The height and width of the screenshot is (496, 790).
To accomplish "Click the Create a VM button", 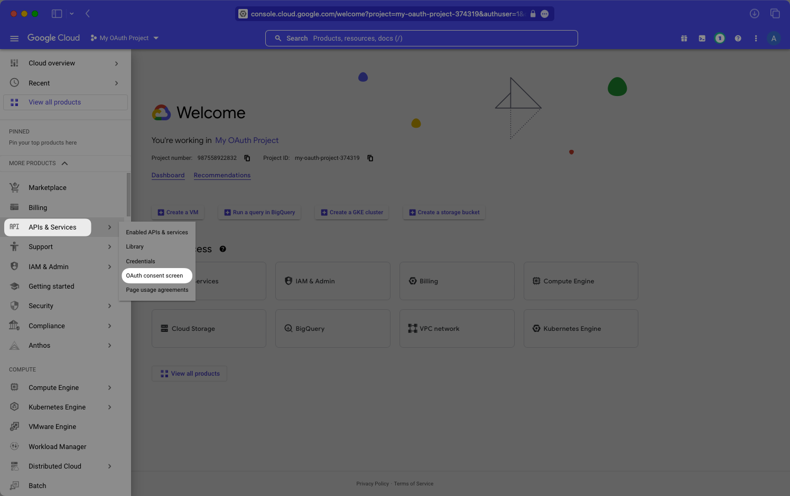I will pos(178,212).
